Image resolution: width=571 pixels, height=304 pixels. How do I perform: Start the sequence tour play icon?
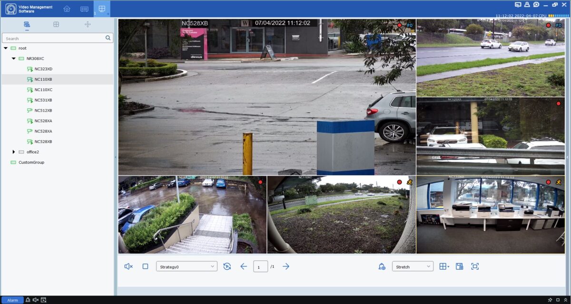click(227, 266)
